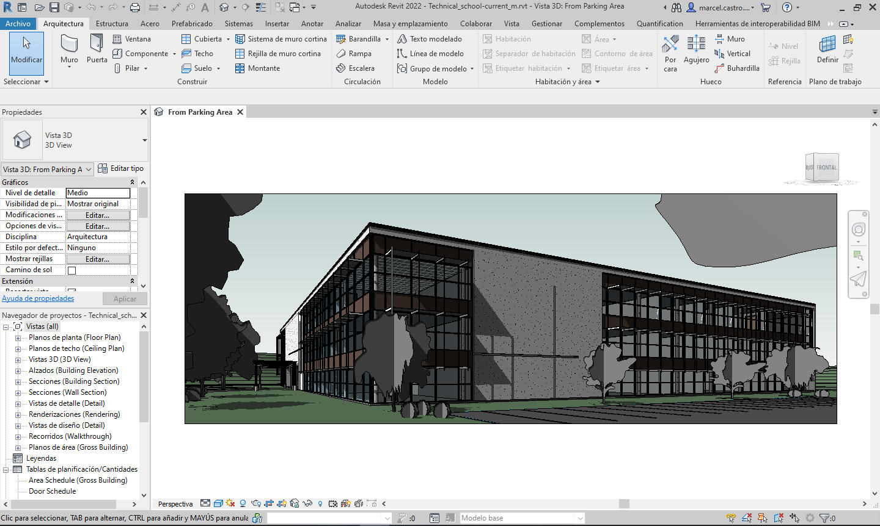The width and height of the screenshot is (880, 526).
Task: Open the Archivo menu tab
Action: [18, 23]
